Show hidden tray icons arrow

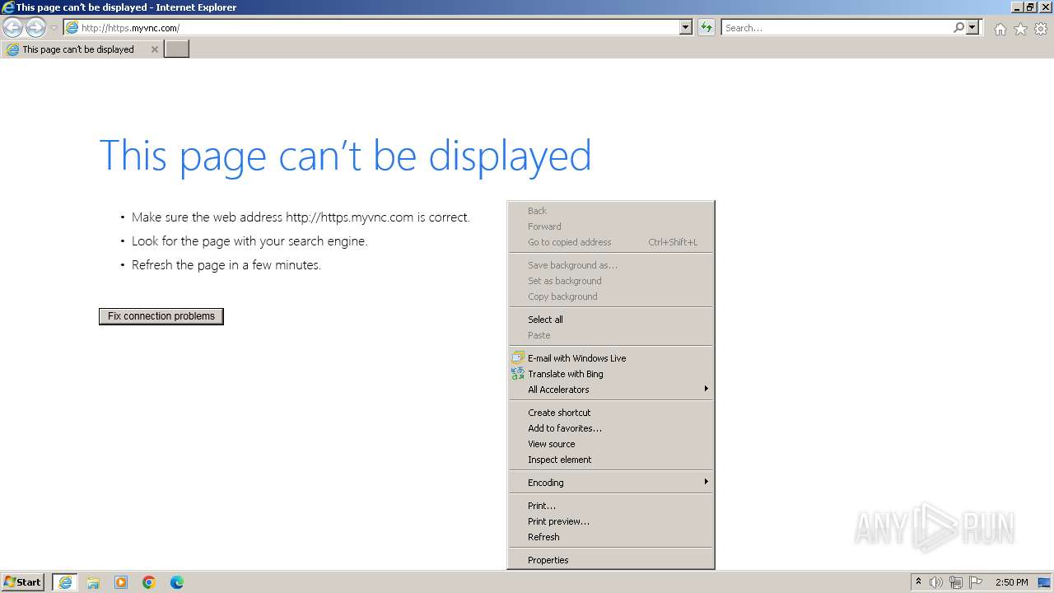click(918, 582)
